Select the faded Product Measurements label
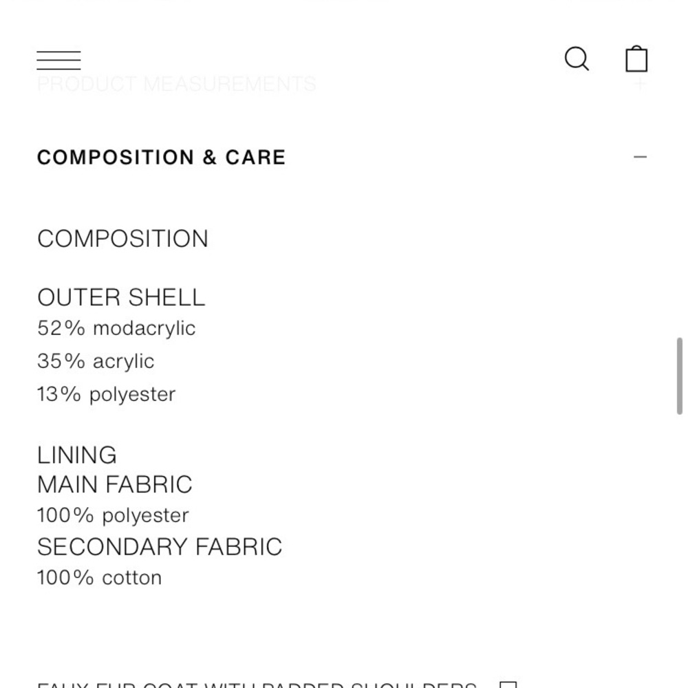 click(x=176, y=85)
